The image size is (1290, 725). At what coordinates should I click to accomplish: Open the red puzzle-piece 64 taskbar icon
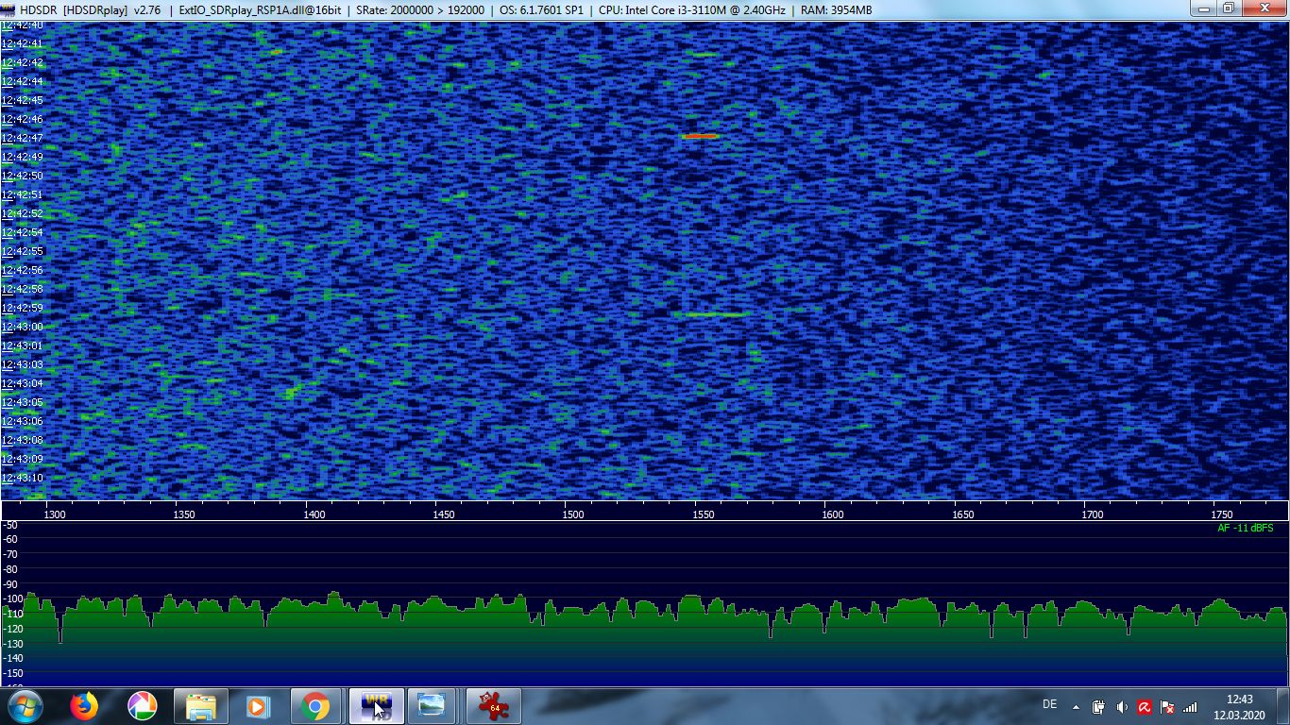tap(493, 706)
